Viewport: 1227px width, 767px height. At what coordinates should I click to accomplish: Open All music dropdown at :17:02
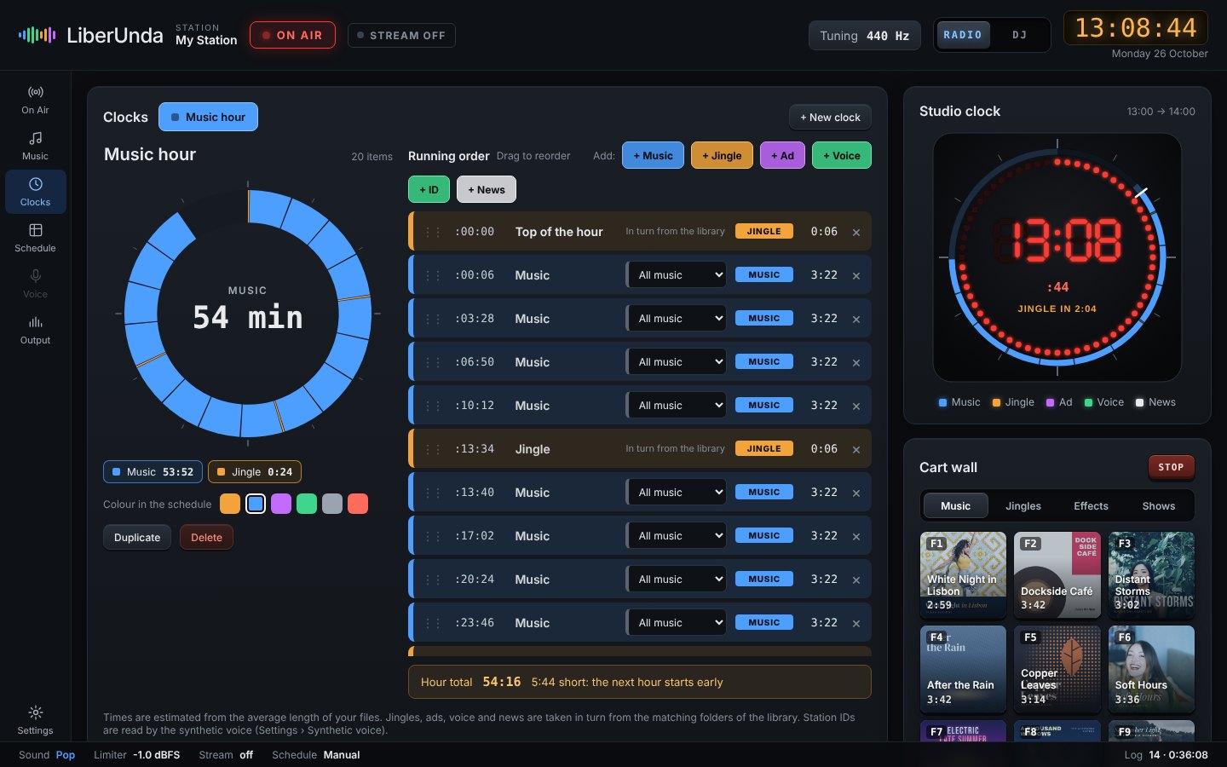[677, 535]
